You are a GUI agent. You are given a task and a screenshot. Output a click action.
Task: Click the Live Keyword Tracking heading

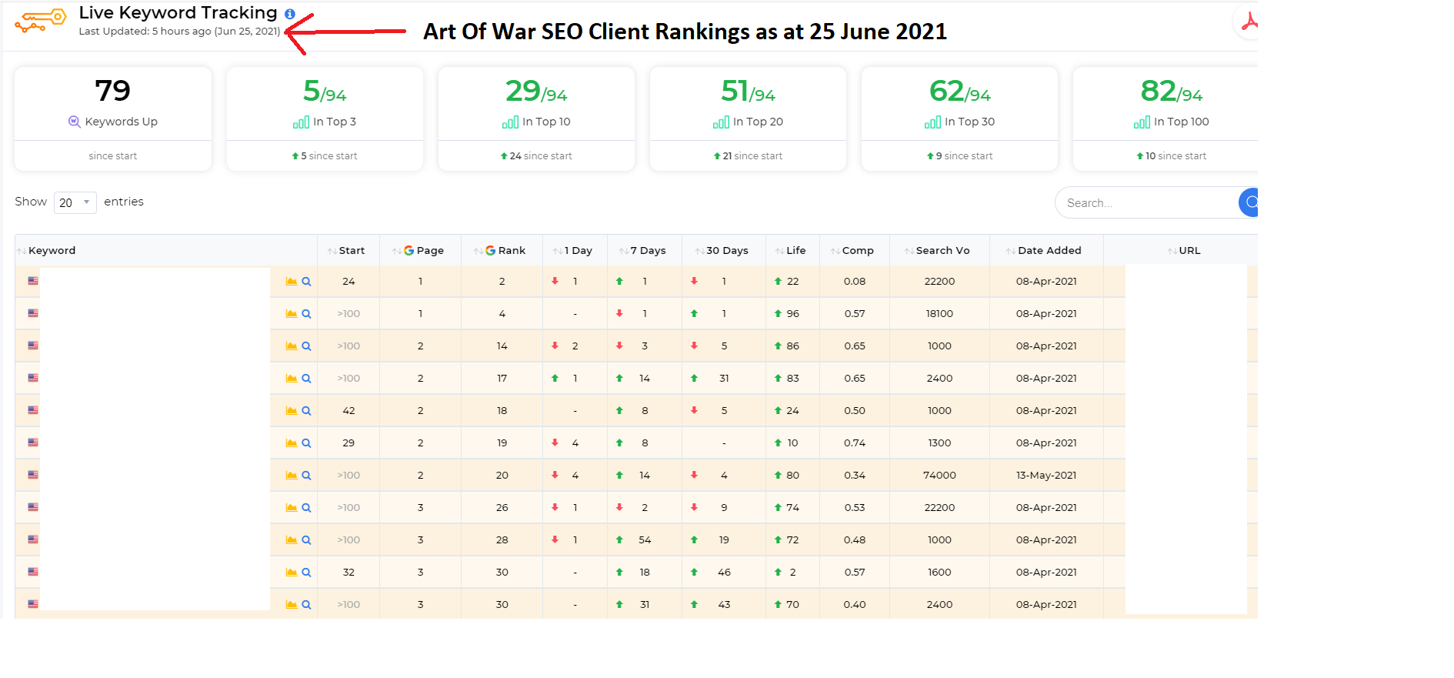pyautogui.click(x=178, y=13)
